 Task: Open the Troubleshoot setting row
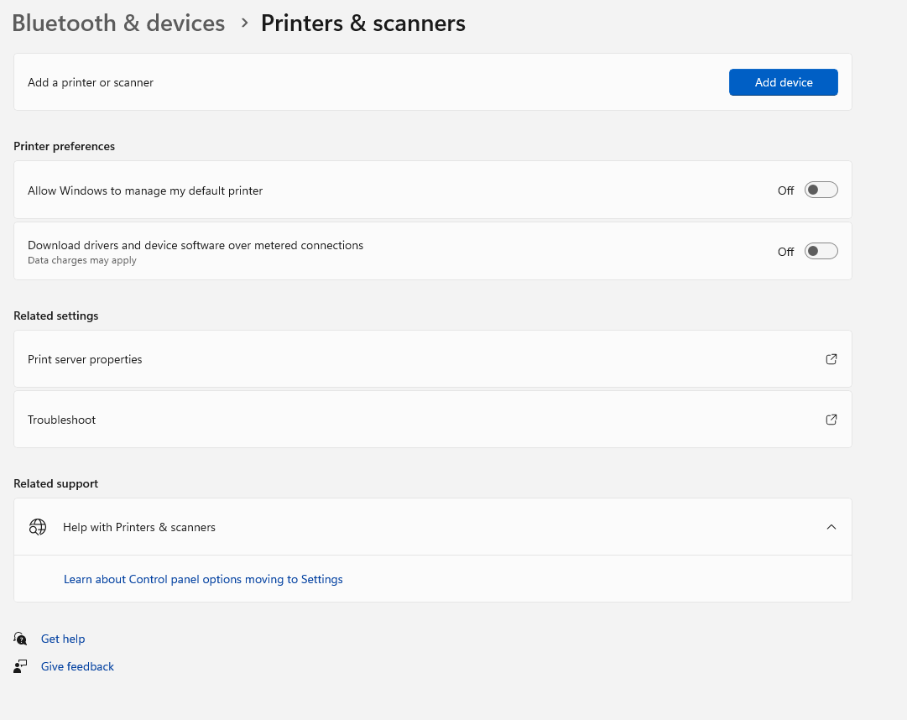62,420
